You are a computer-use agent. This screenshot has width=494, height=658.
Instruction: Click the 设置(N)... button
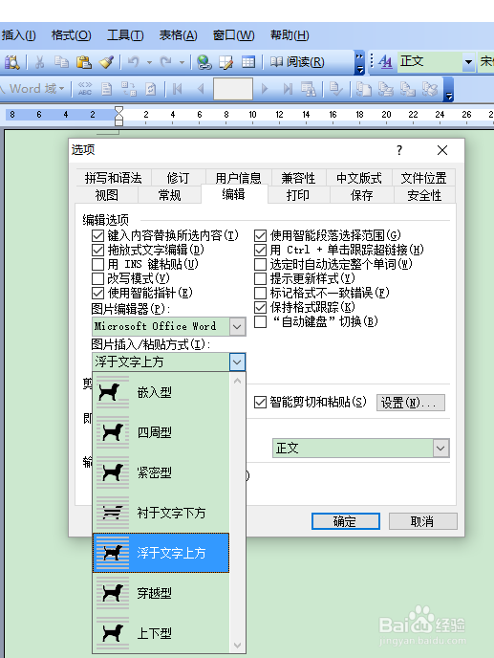tap(411, 403)
